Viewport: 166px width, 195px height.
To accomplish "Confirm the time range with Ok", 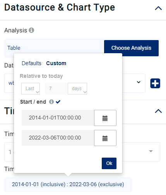I will [109, 163].
